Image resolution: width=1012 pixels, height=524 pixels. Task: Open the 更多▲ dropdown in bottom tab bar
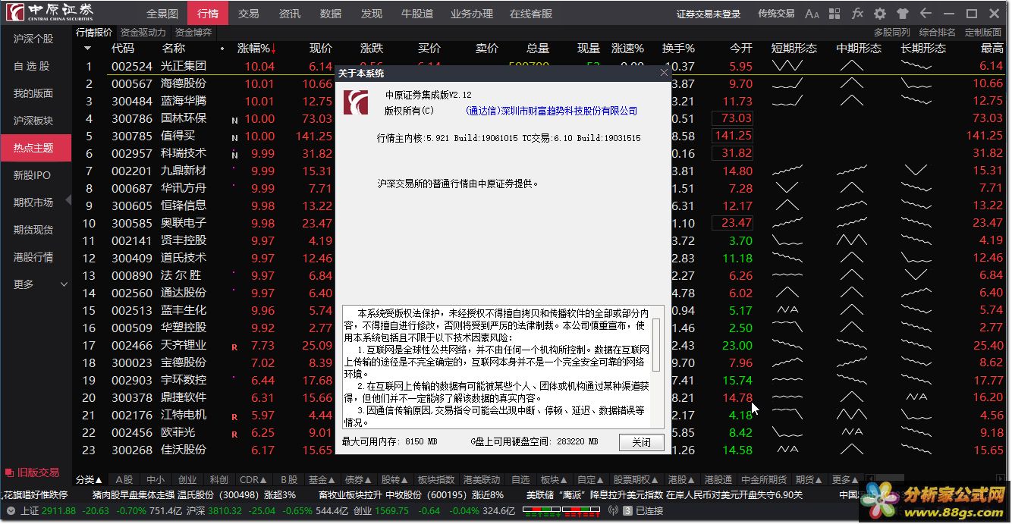coord(845,480)
